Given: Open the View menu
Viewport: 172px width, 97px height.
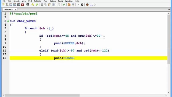Looking at the screenshot, I should 24,1.
